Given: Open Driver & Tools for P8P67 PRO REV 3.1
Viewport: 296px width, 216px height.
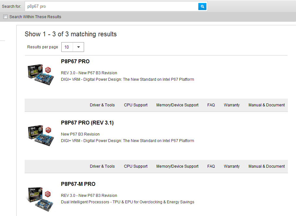Looking at the screenshot, I should [102, 166].
